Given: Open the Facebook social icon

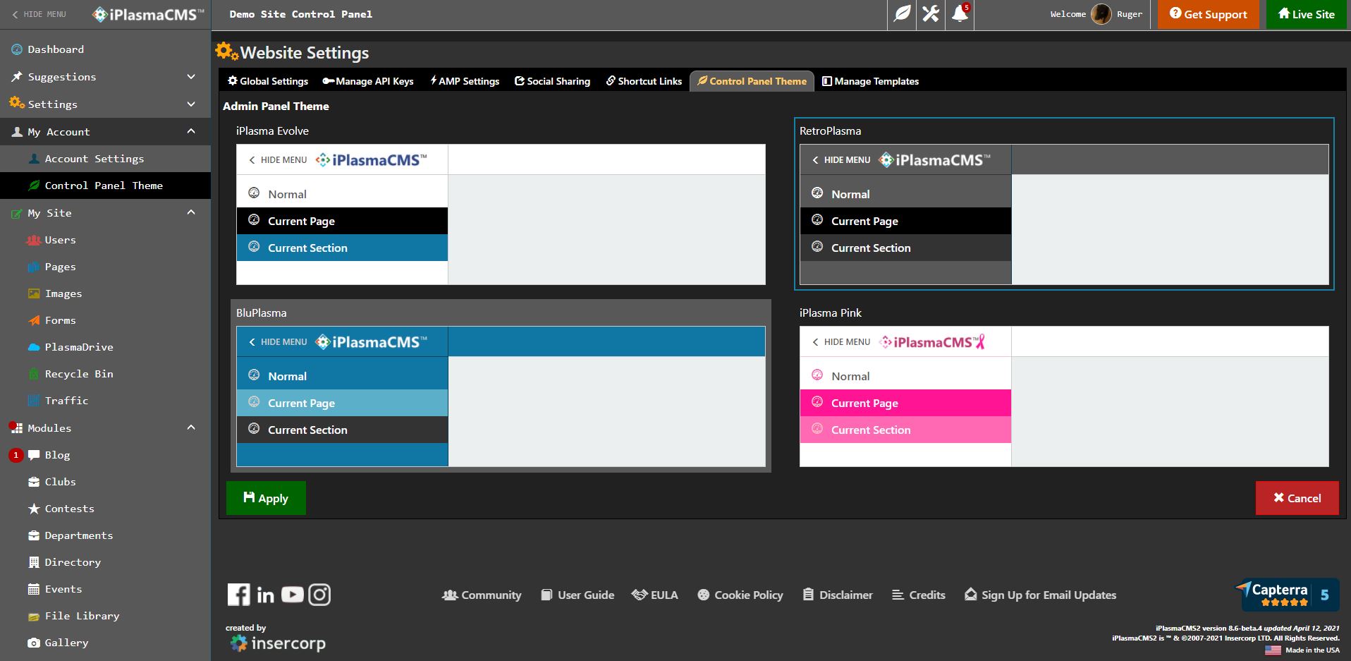Looking at the screenshot, I should [x=238, y=595].
